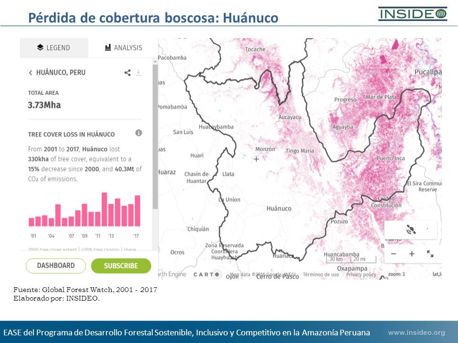Screen dimensions: 458x343
Task: Open the Términos de uso link
Action: pos(321,274)
